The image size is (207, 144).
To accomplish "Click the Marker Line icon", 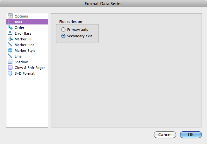I will (10, 45).
